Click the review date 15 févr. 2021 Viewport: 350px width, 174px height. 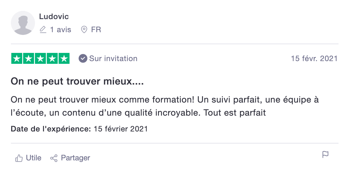[x=314, y=58]
